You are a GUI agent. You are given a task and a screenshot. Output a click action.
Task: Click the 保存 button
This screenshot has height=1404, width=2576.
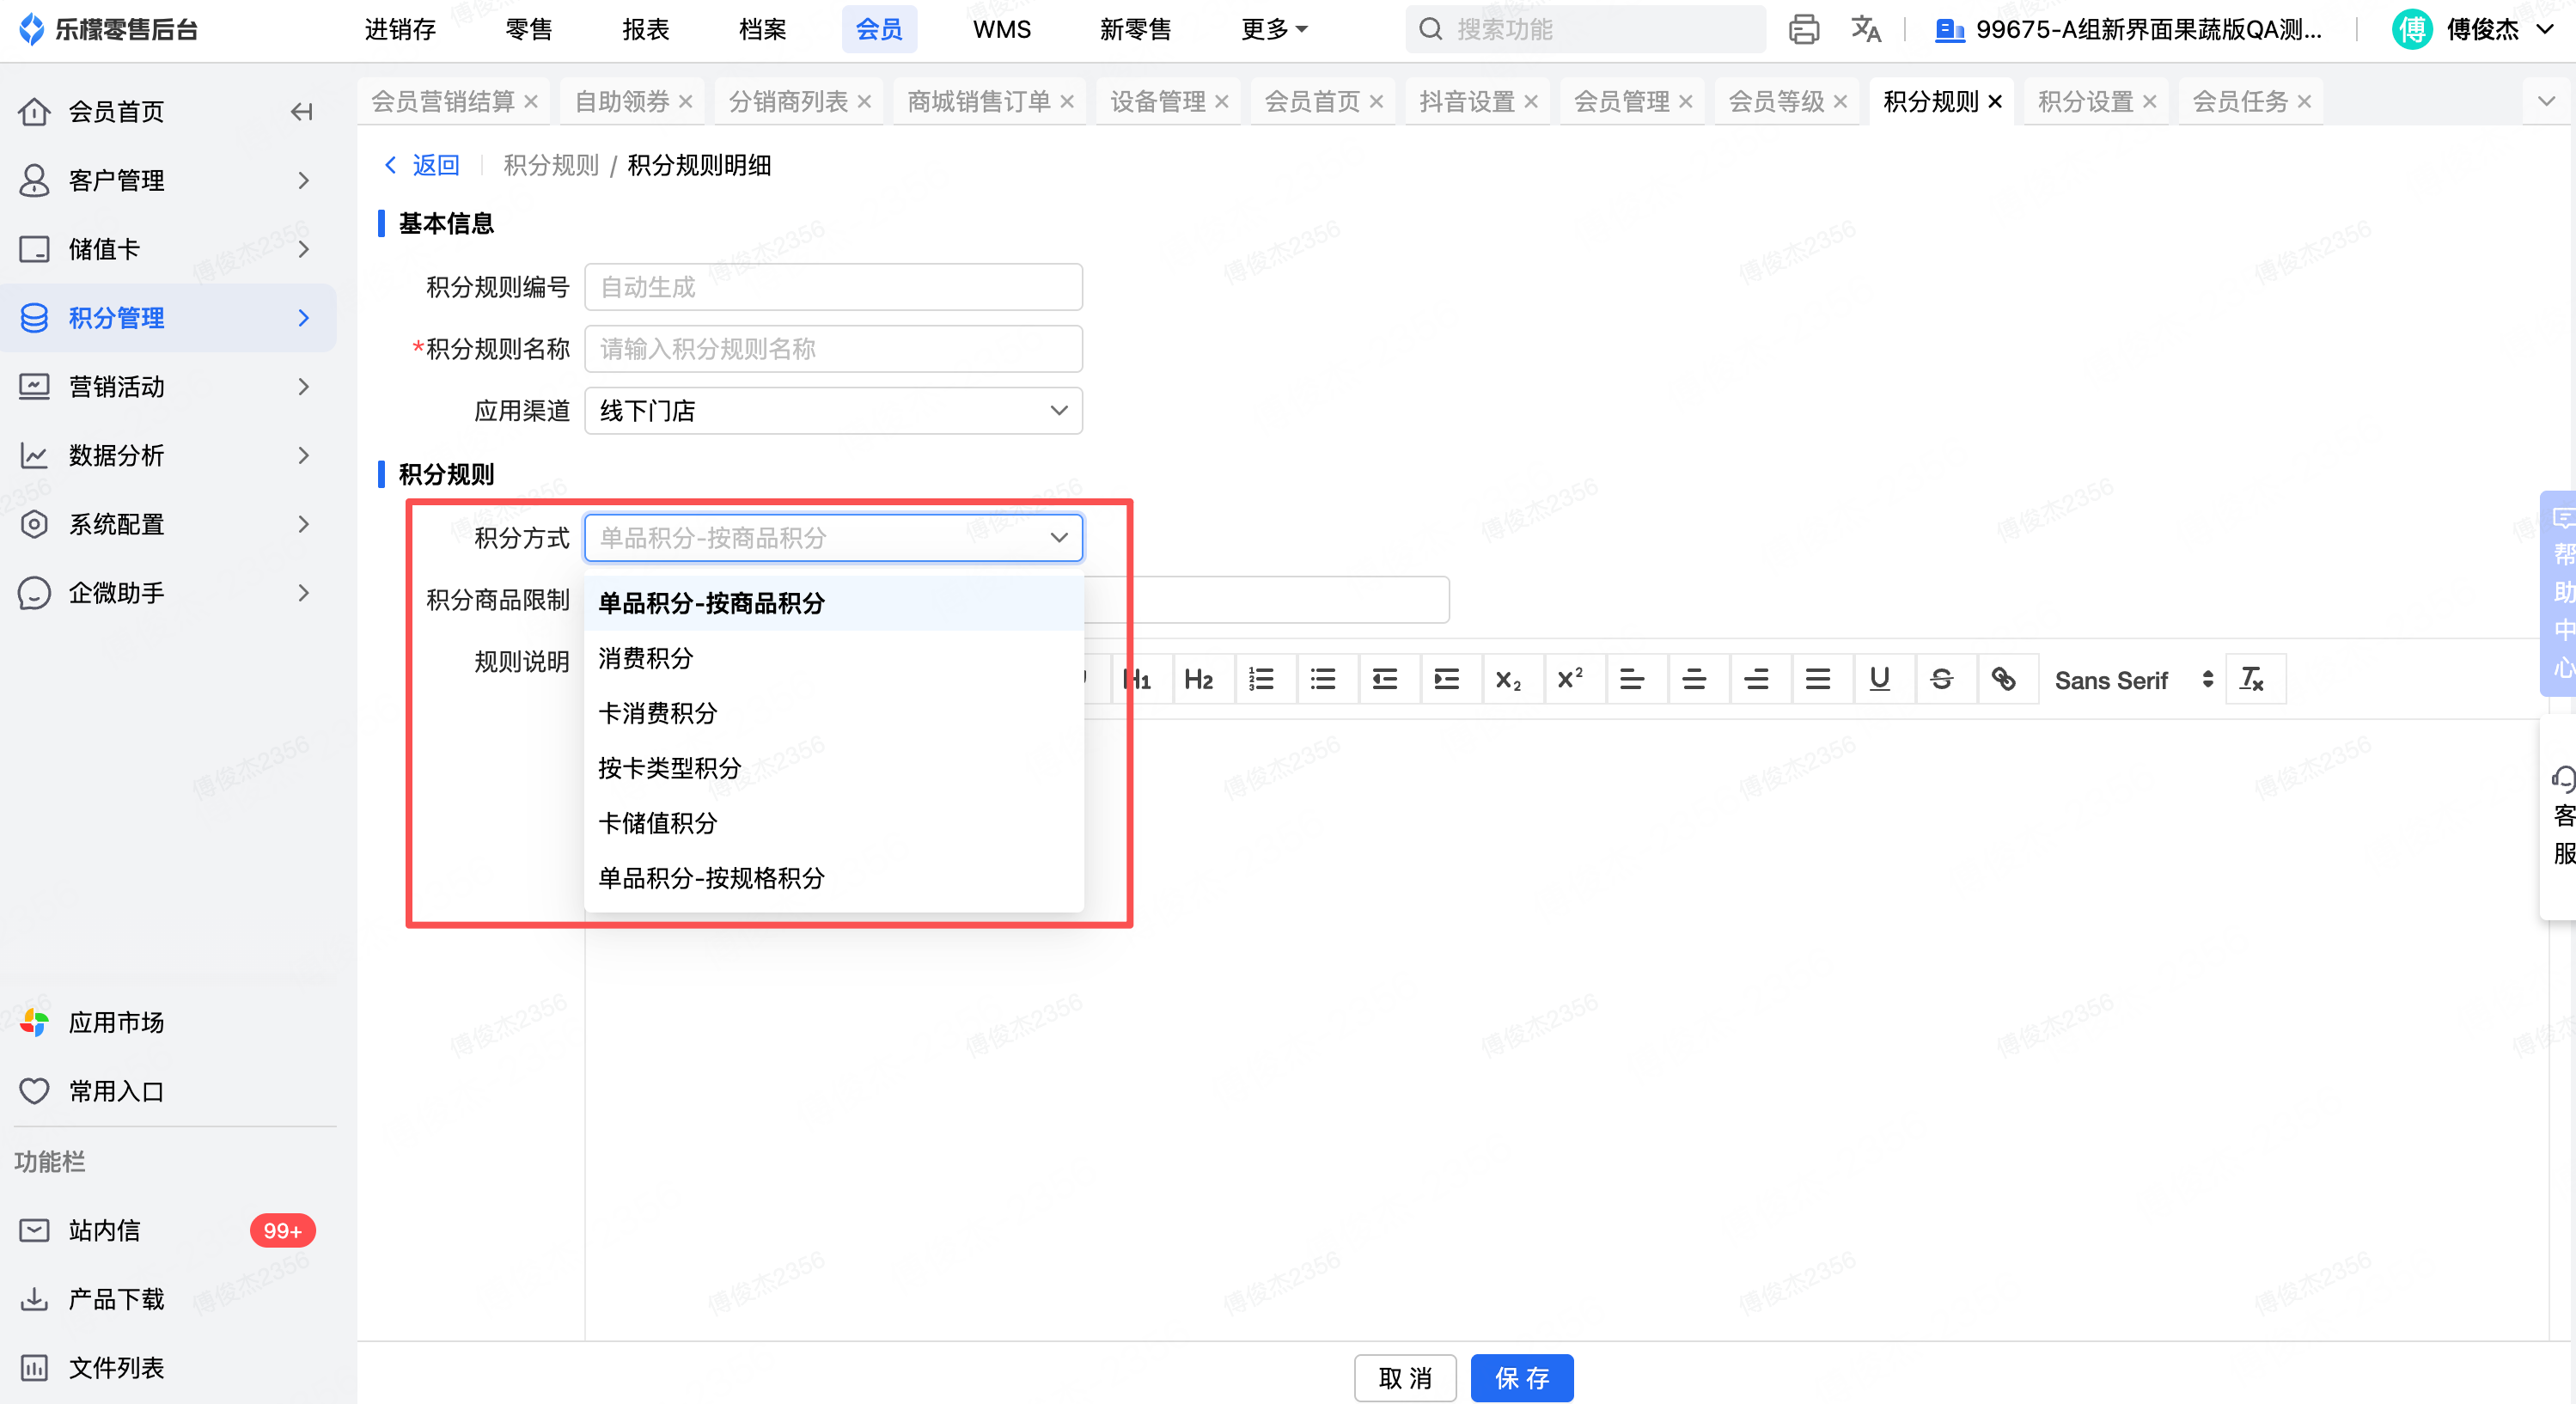(1521, 1378)
